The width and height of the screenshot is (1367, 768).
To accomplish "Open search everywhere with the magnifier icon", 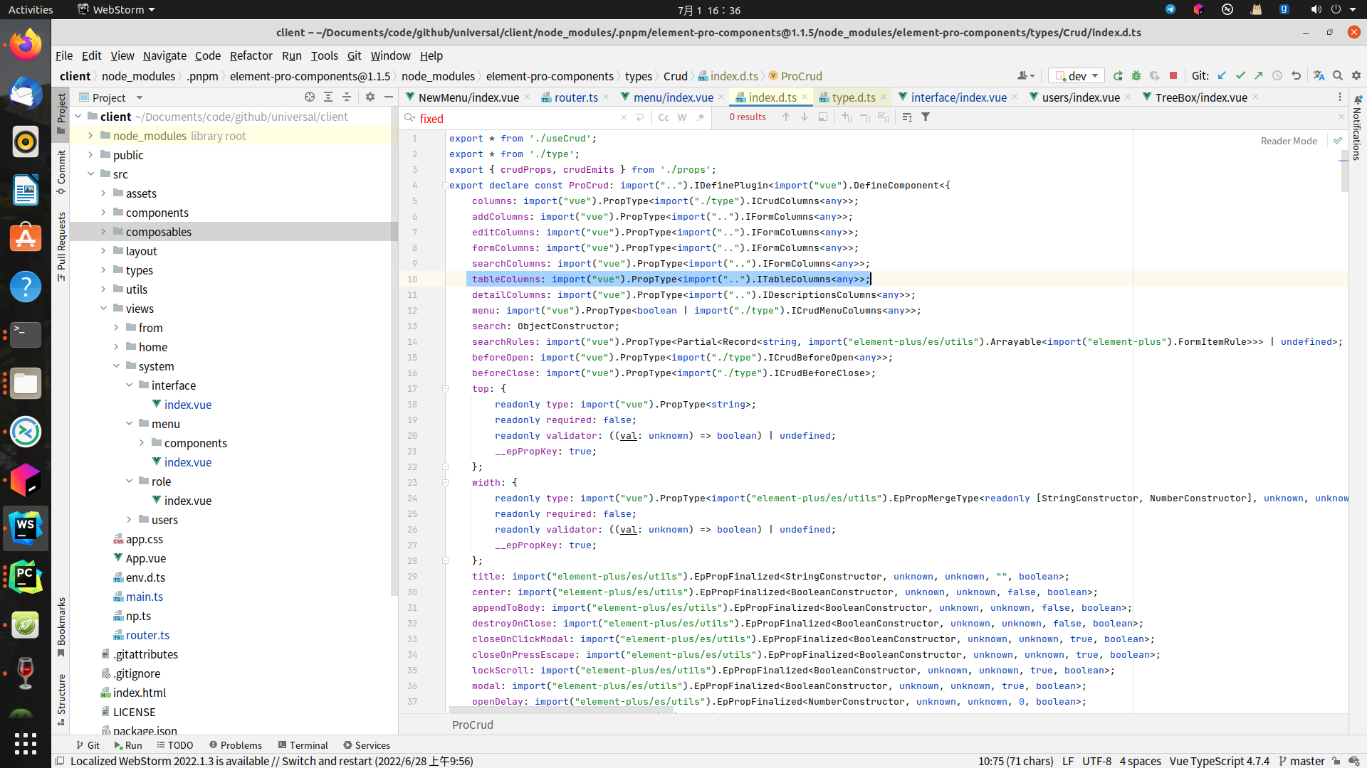I will [1338, 75].
